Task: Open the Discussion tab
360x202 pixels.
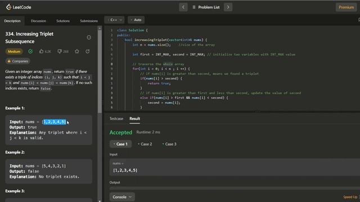Action: [38, 21]
